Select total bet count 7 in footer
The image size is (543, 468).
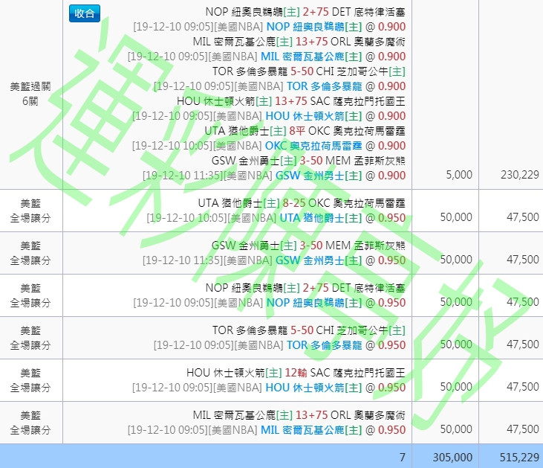403,458
